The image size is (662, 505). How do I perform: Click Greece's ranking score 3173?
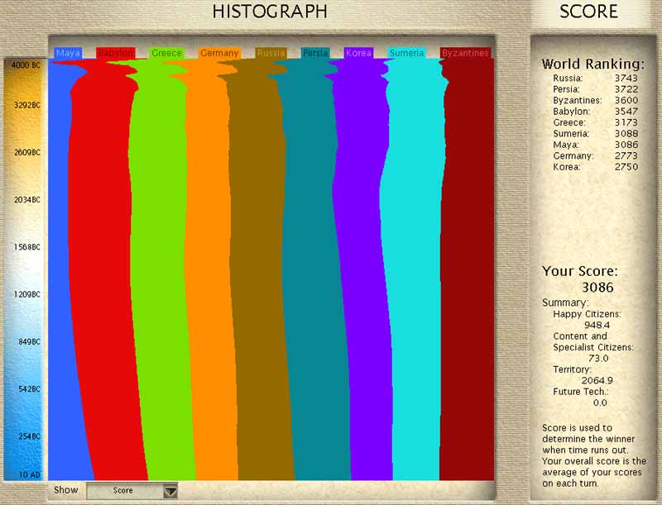[626, 122]
